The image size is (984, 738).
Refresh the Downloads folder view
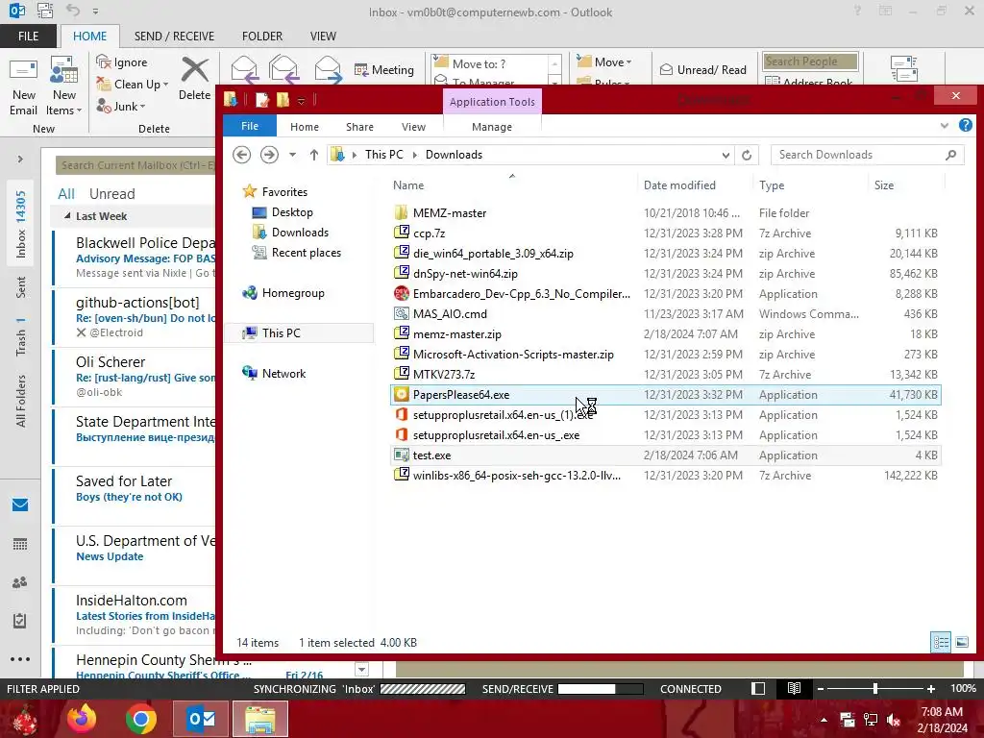(x=746, y=155)
